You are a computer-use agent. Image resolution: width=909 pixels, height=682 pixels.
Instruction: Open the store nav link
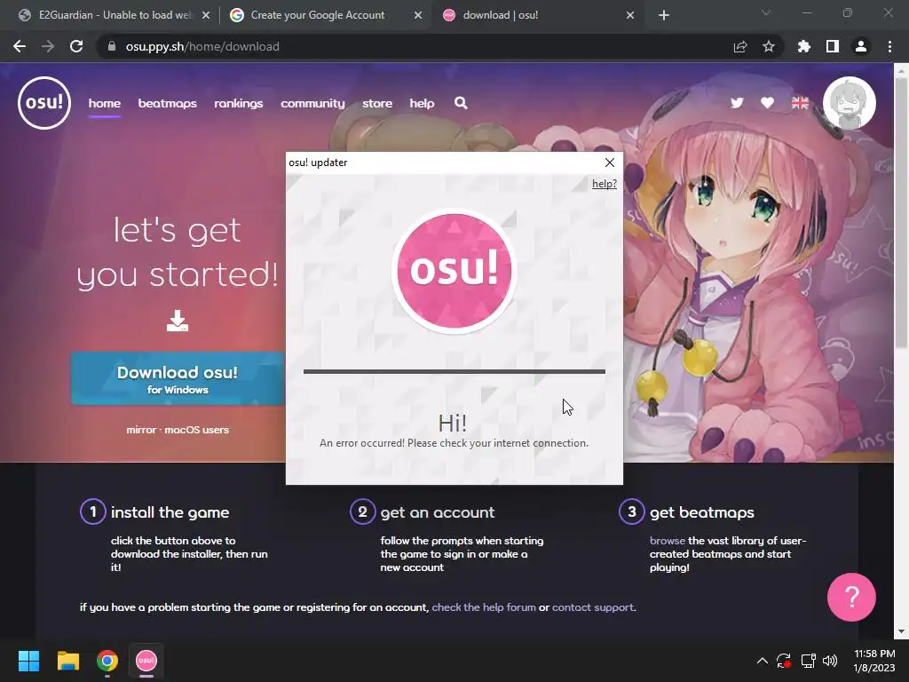pyautogui.click(x=376, y=103)
